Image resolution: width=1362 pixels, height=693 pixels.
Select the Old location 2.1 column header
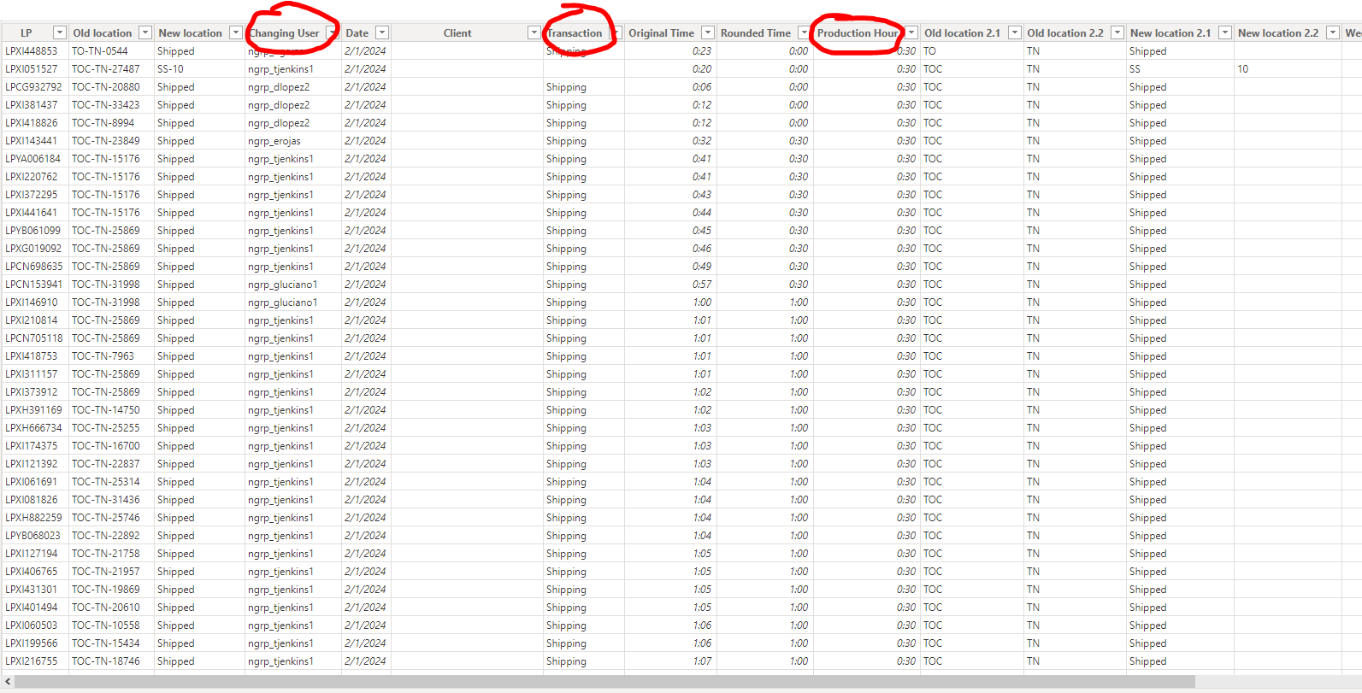pos(963,33)
